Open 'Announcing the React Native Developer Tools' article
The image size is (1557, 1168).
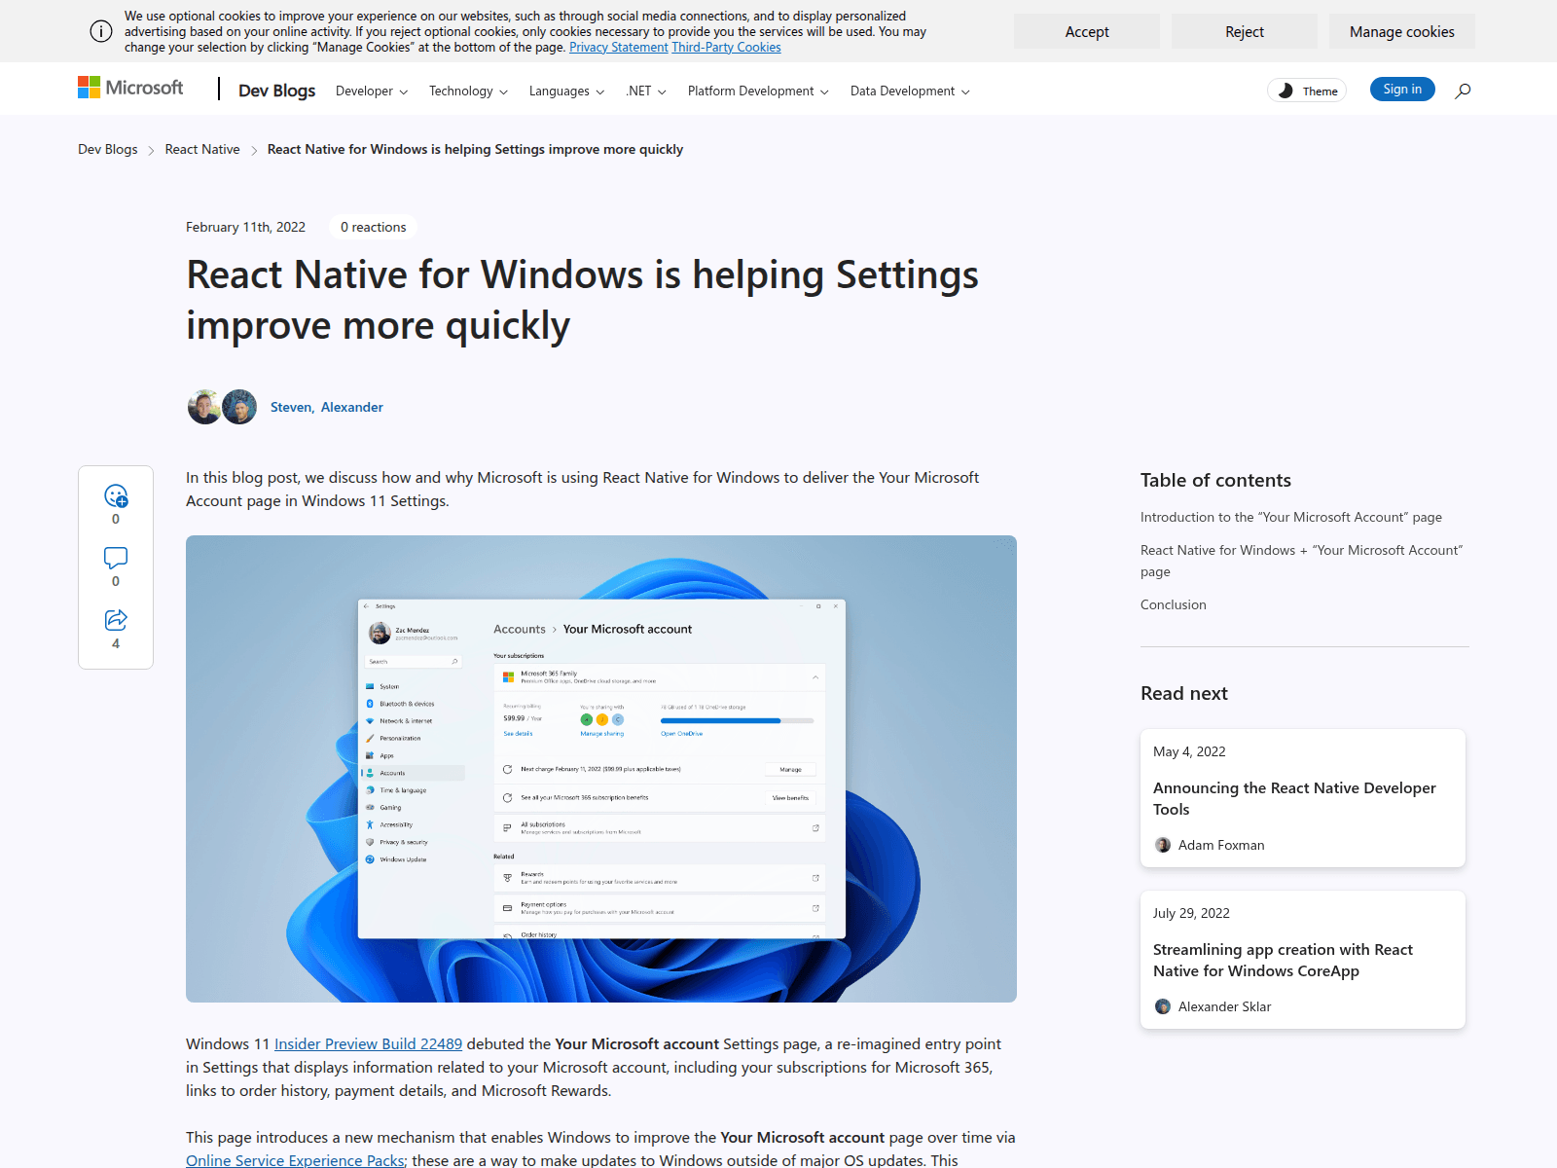click(1294, 798)
